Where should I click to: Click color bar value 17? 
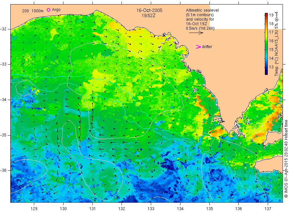(271, 32)
